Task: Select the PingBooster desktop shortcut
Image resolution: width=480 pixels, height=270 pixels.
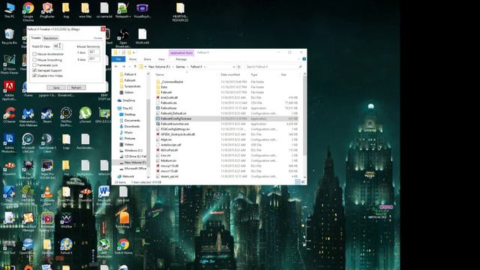Action: (x=47, y=10)
